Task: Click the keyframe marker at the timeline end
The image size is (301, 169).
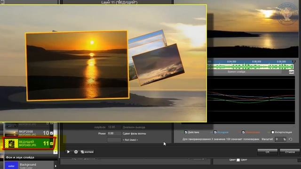Action: (x=293, y=61)
